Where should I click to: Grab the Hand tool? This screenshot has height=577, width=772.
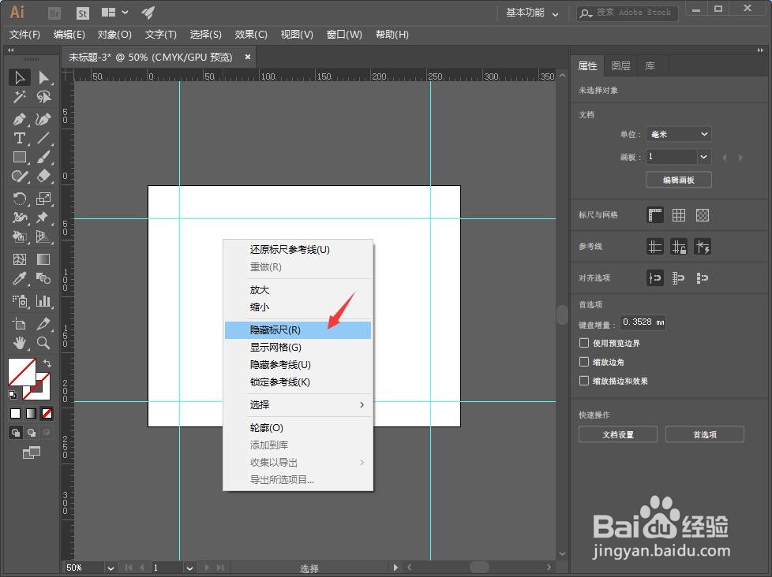(21, 343)
